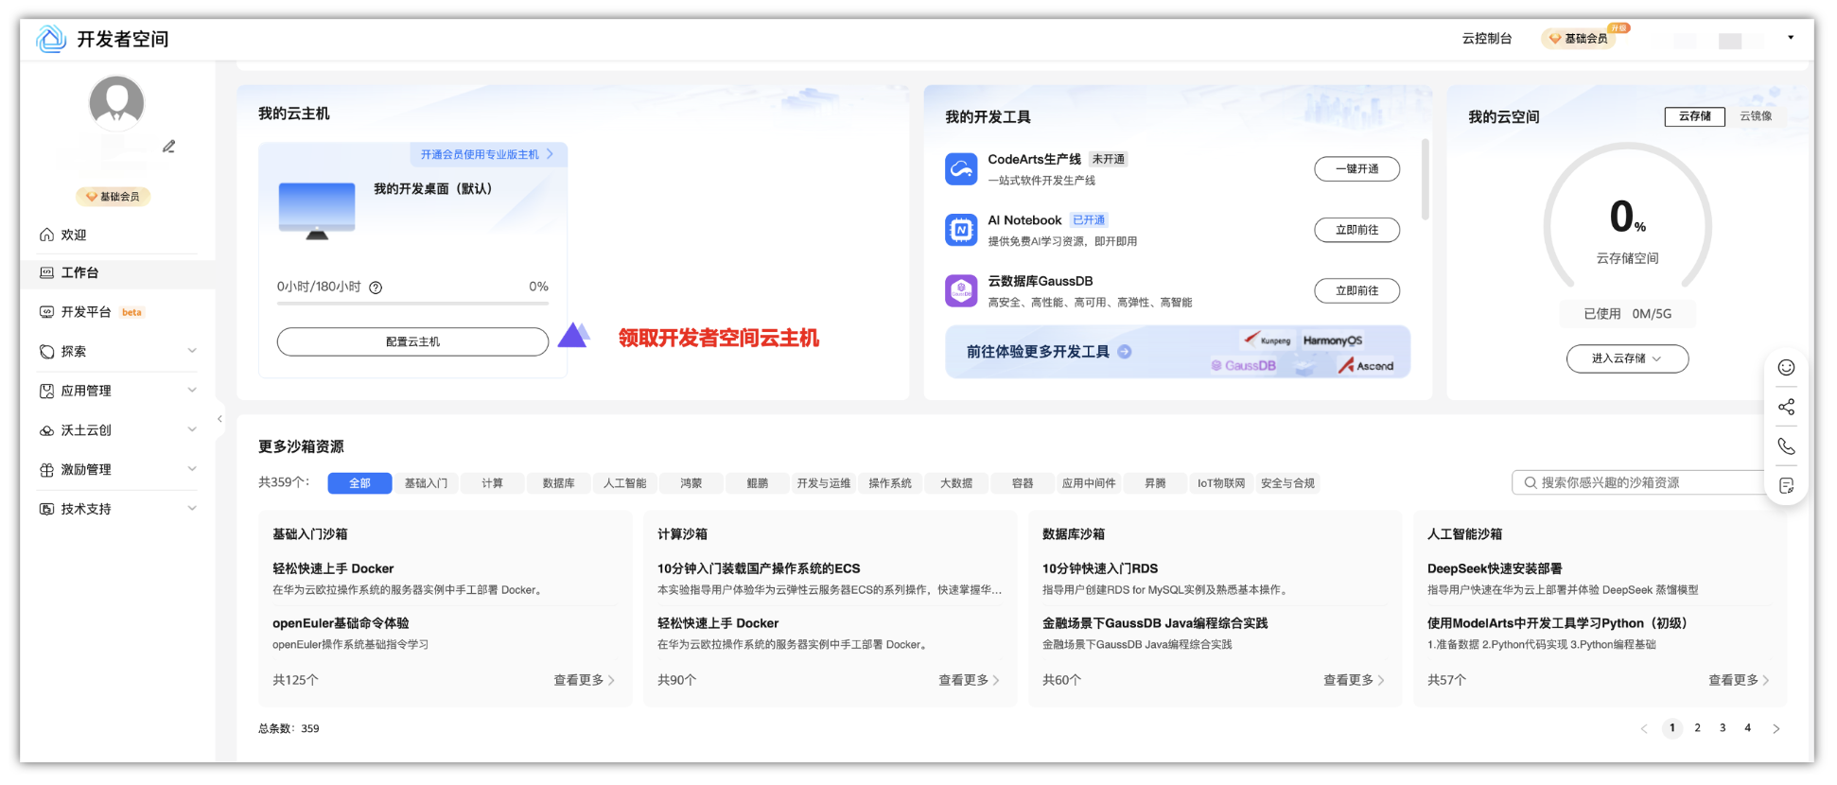Click the help question icon beside 180小时
This screenshot has width=1837, height=785.
coord(376,288)
